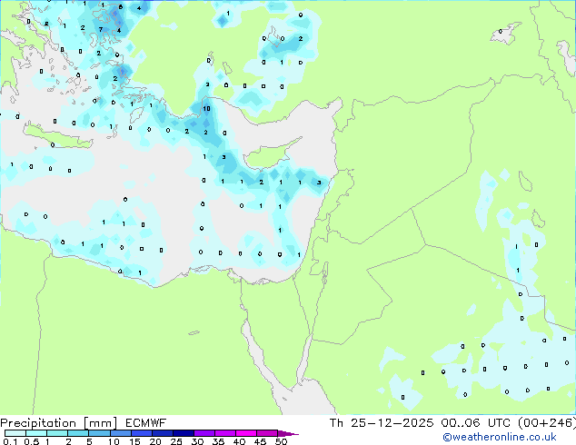576x445 pixels.
Task: Select the 0.1–0.5 mm legend swatch
Action: pos(15,433)
